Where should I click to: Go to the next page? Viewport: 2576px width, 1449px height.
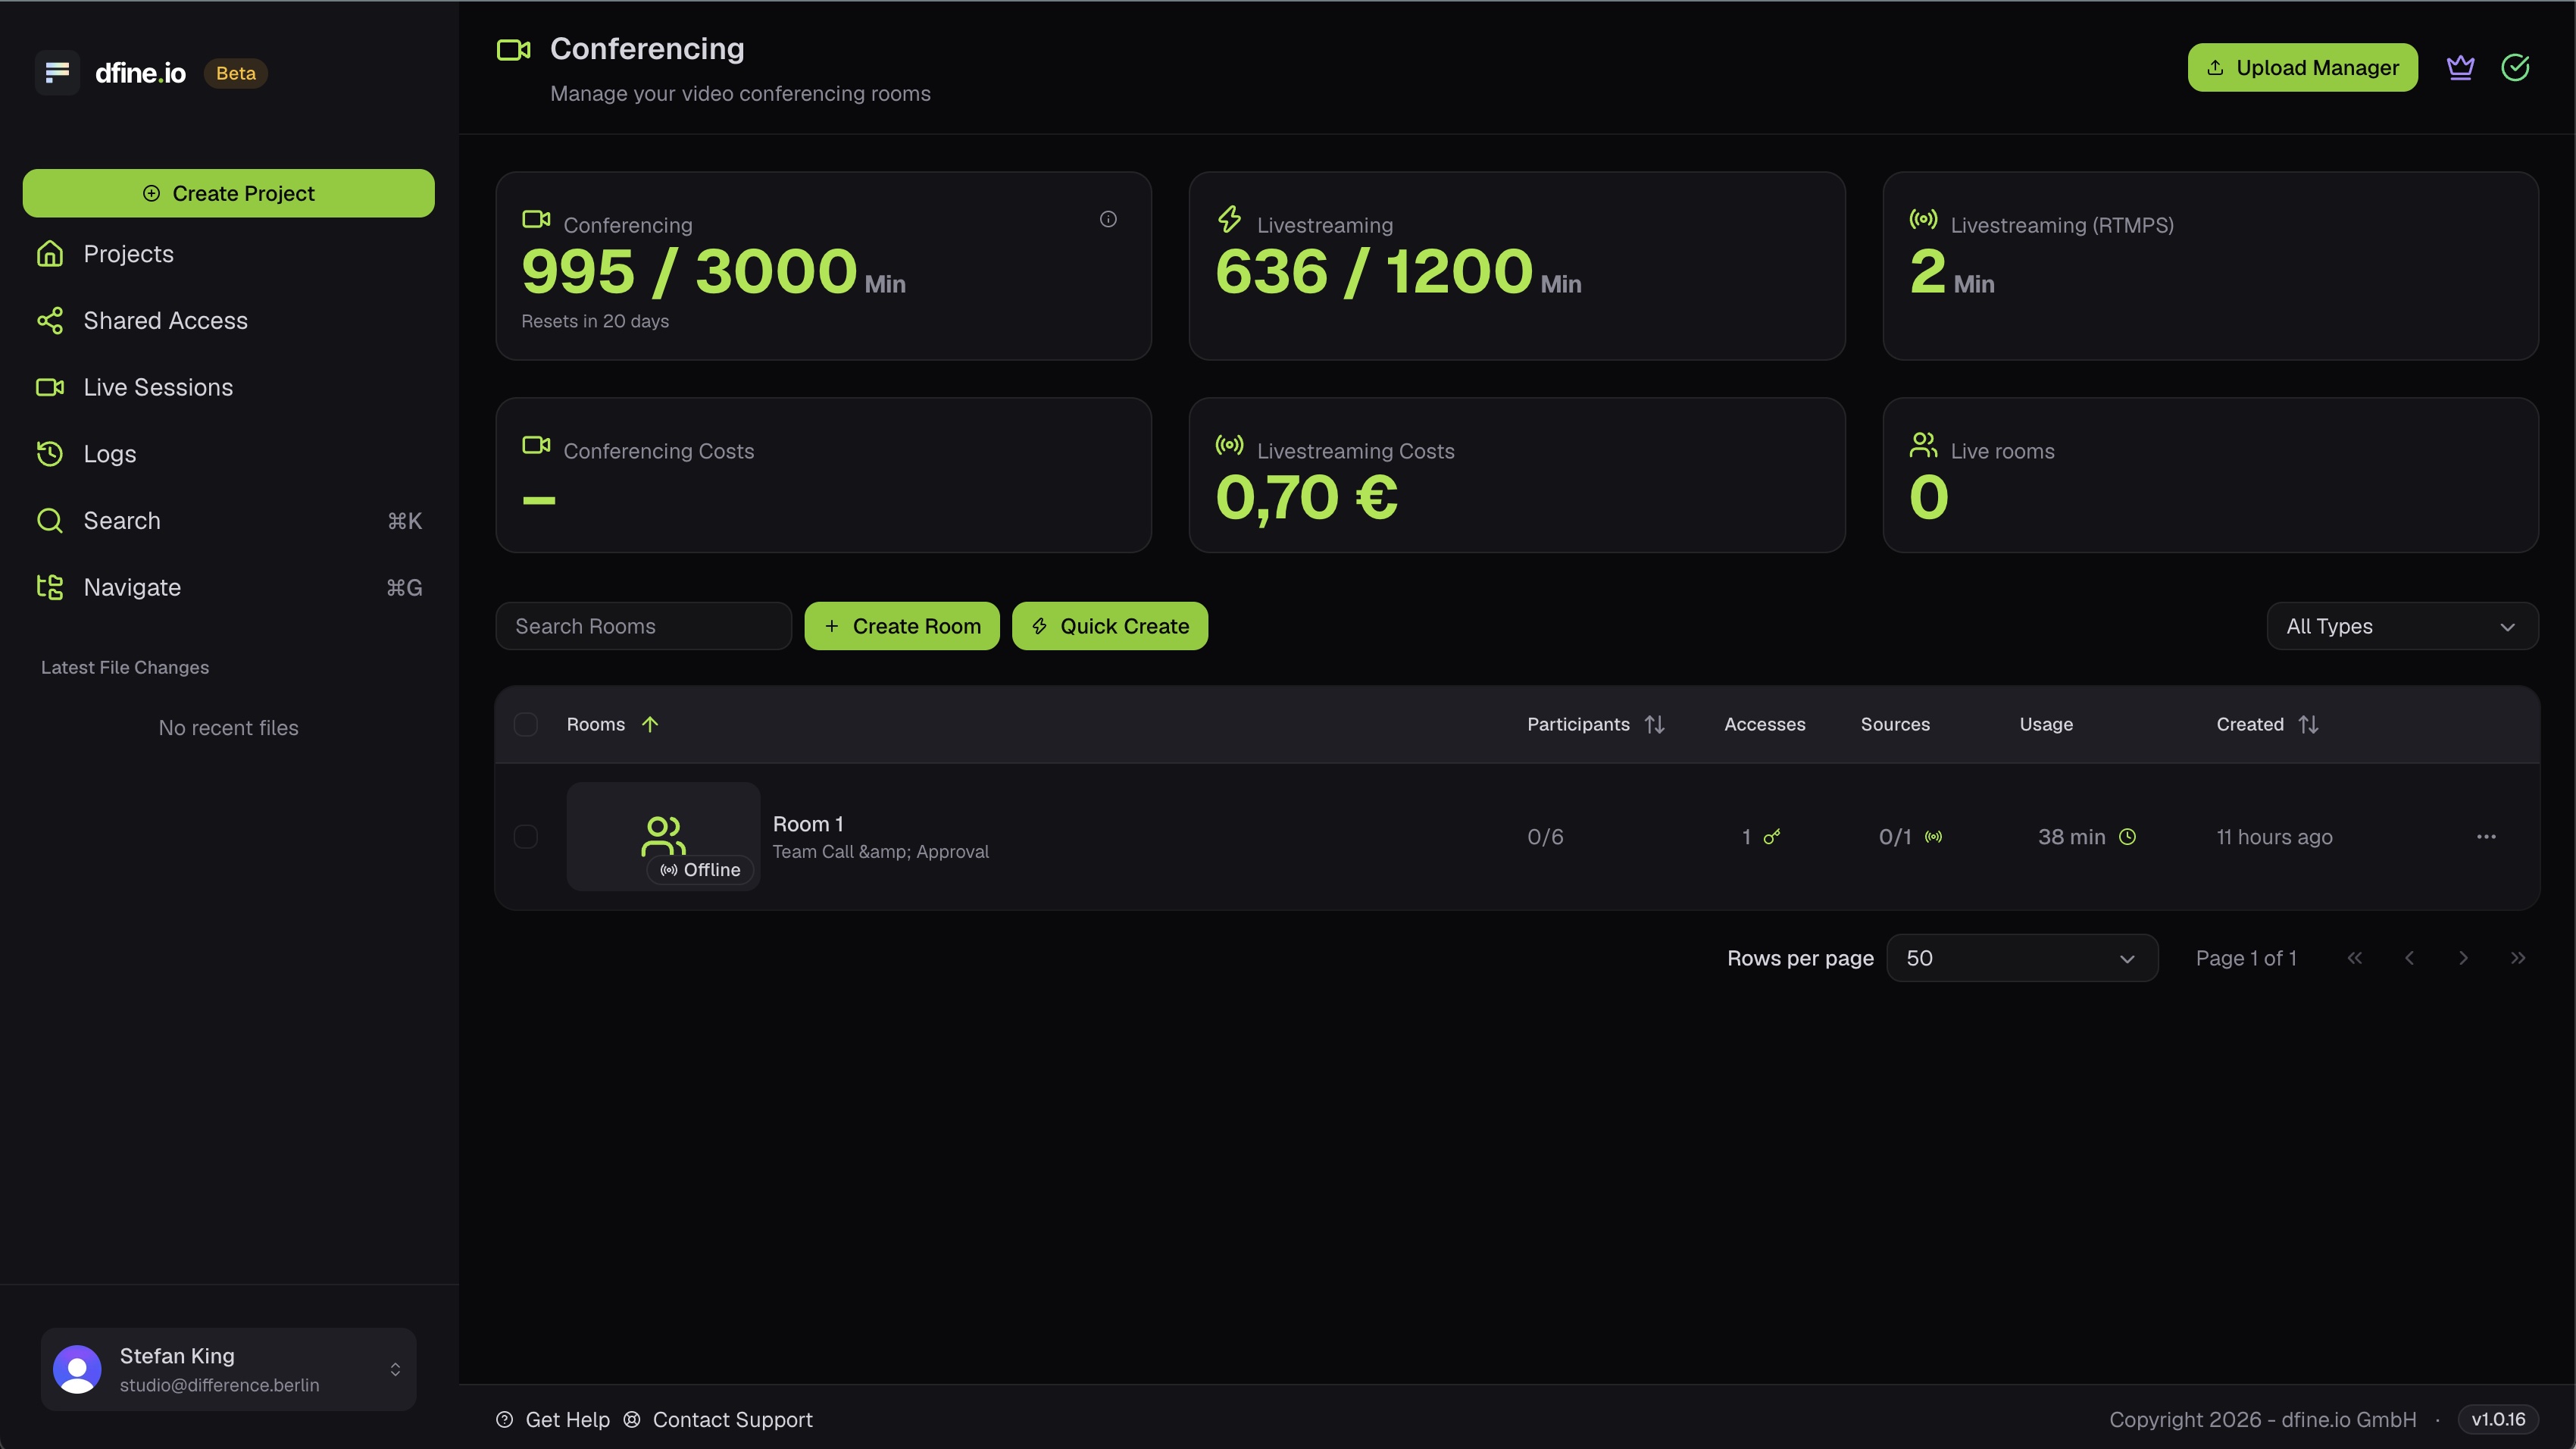click(2463, 958)
